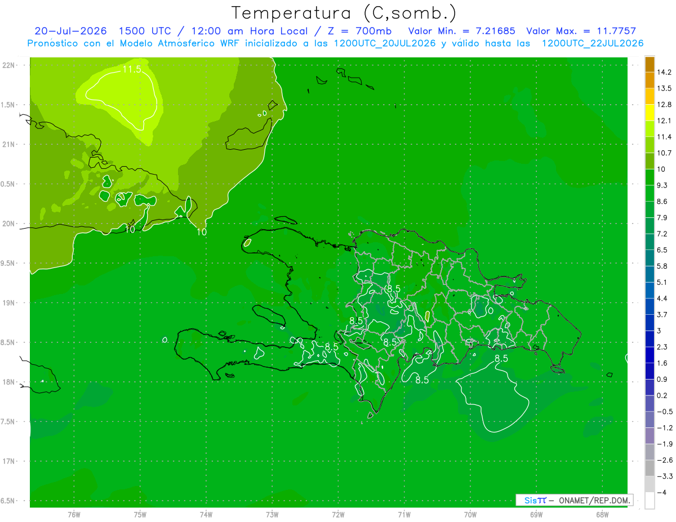Click the "69W" longitude label
The width and height of the screenshot is (676, 522).
click(x=536, y=514)
